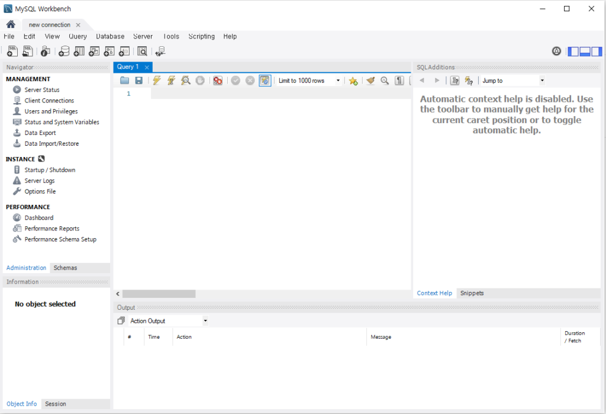Save query as snippet star icon
The image size is (606, 414).
coord(353,81)
